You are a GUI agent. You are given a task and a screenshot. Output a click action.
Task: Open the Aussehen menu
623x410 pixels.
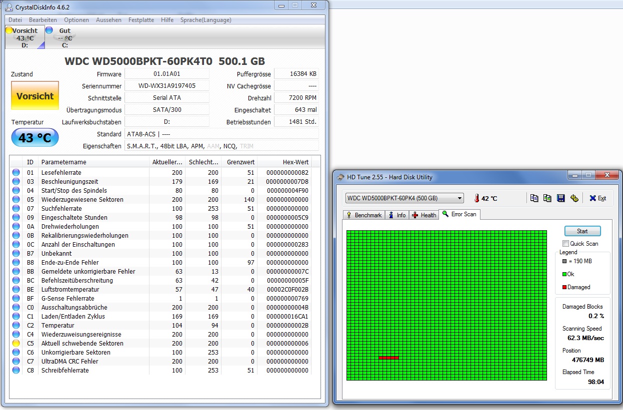tap(108, 20)
